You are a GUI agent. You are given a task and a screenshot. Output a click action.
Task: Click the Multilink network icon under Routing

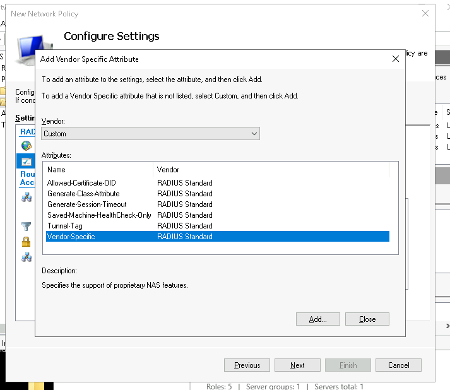coord(26,198)
